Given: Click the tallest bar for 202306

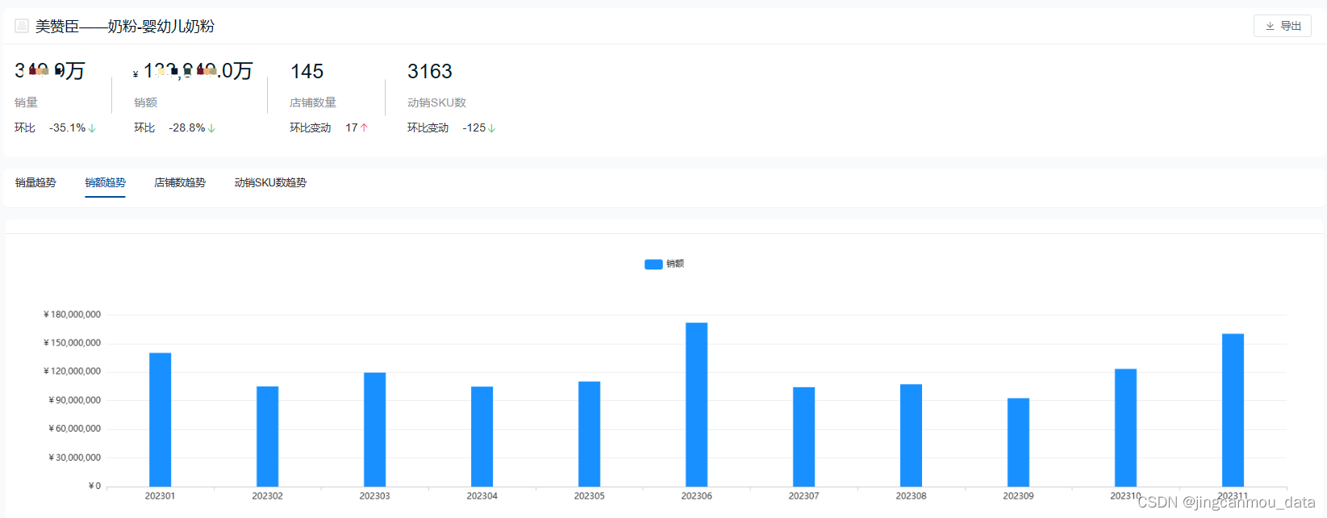Looking at the screenshot, I should [696, 404].
